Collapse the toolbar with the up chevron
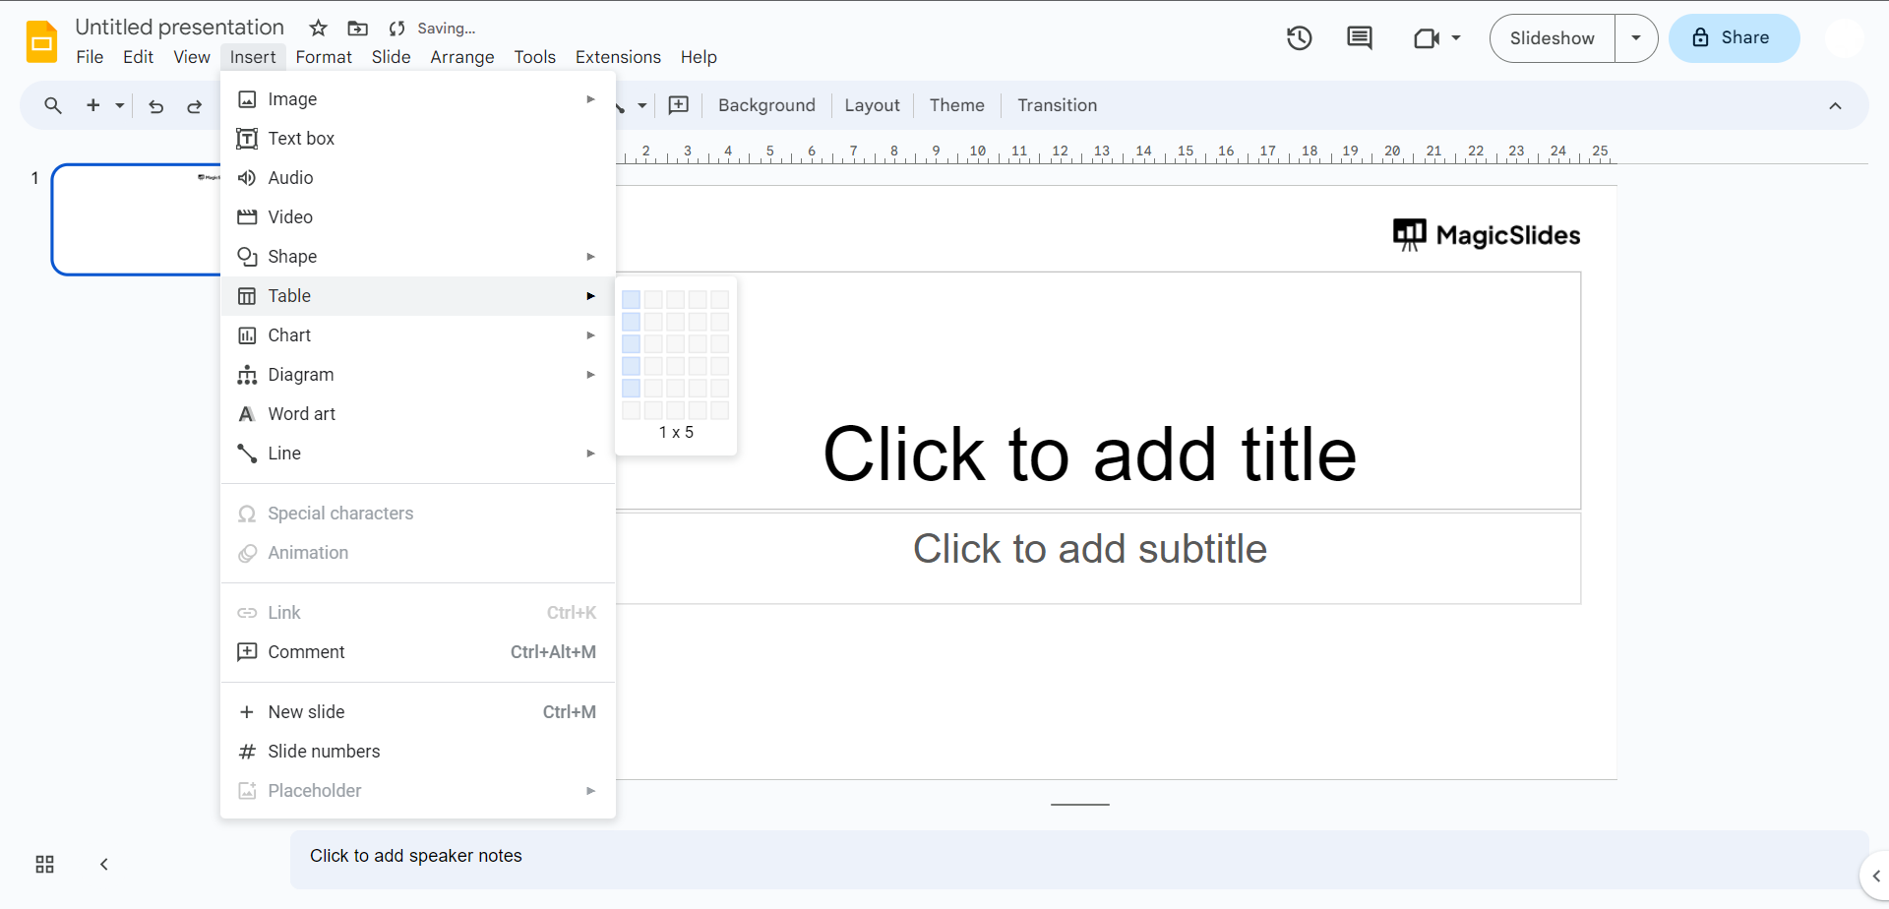The height and width of the screenshot is (909, 1889). coord(1835,106)
